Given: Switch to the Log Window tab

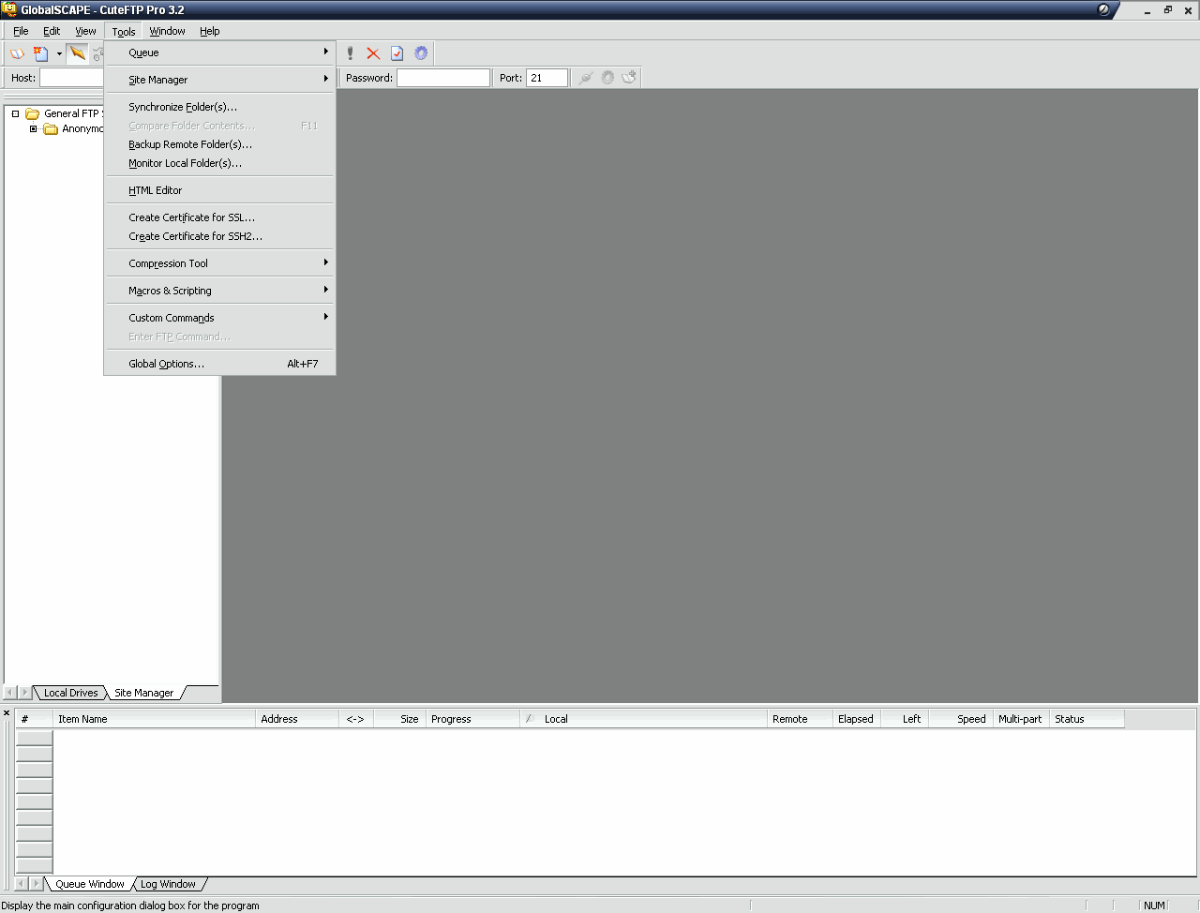Looking at the screenshot, I should 168,884.
